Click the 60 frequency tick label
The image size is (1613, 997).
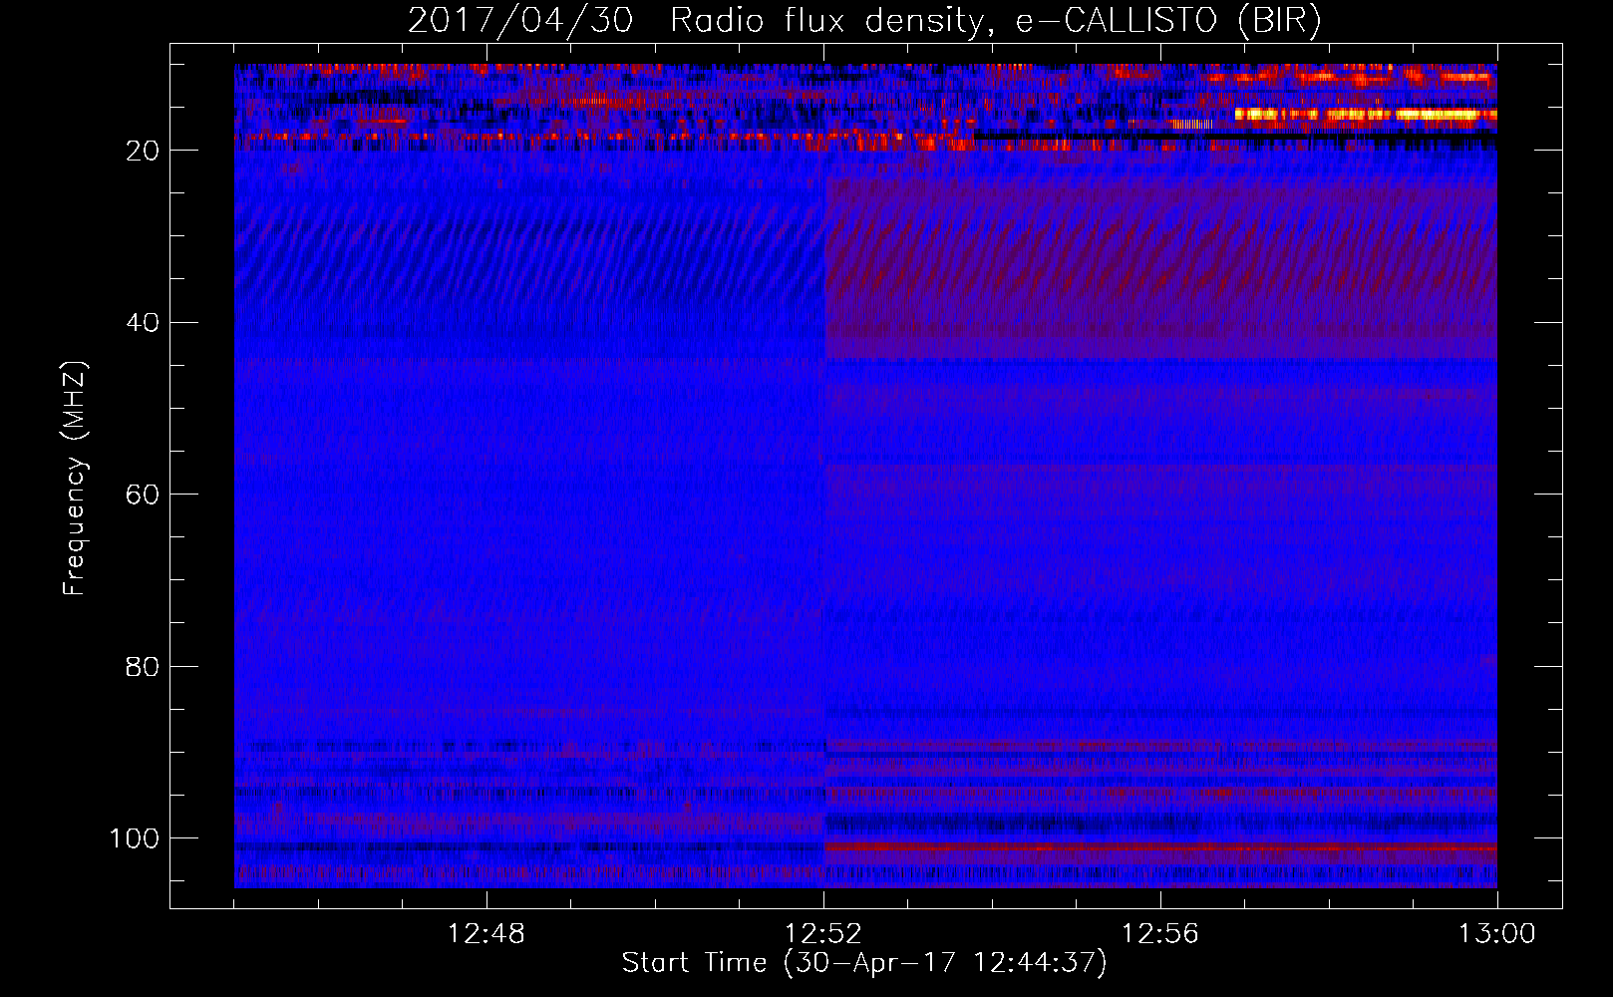[143, 495]
